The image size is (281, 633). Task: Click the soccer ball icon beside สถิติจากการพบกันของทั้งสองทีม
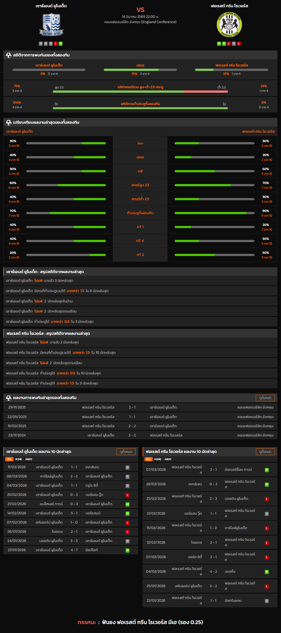click(9, 55)
